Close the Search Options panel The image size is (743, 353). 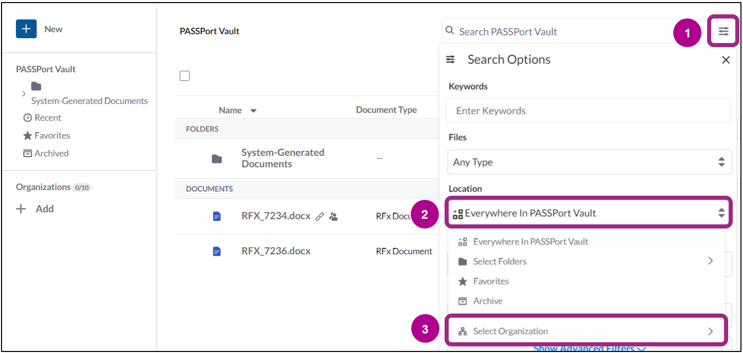pos(726,60)
